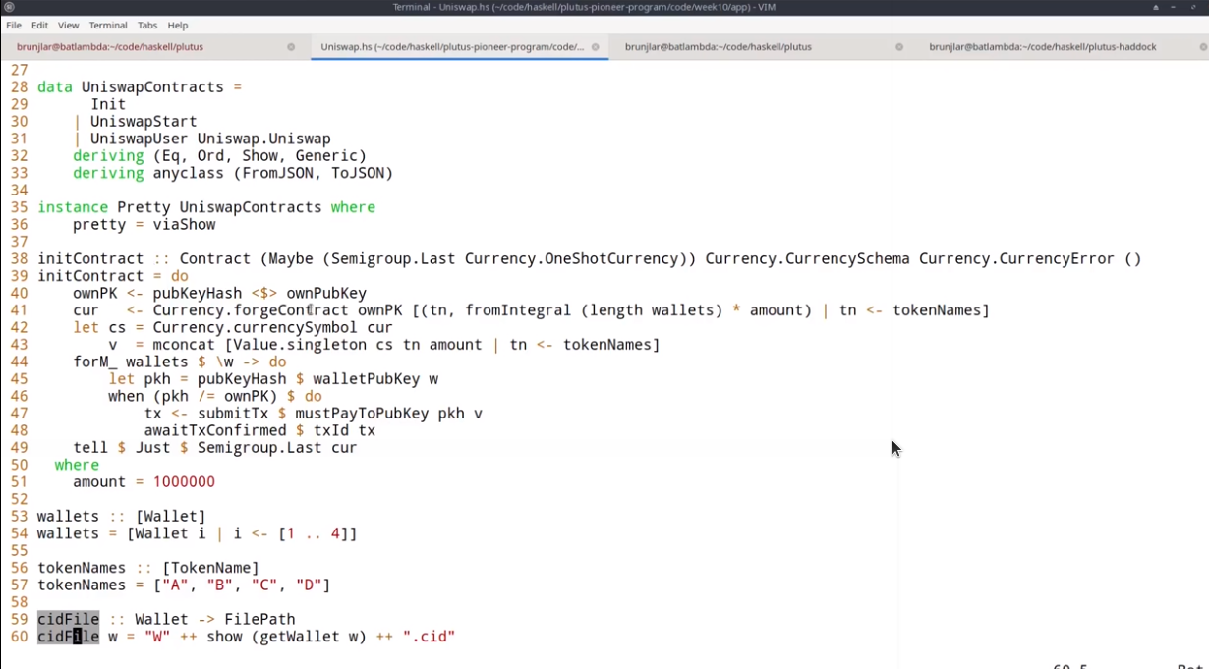Close the plutus tab right of Uniswap.hs

click(x=898, y=47)
